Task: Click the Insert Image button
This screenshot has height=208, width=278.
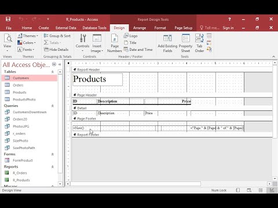Action: (97, 43)
